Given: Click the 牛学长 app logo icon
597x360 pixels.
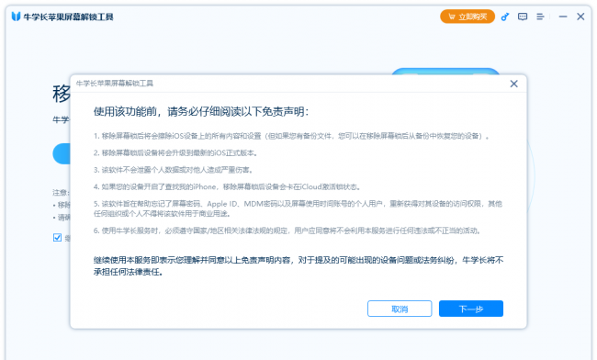Looking at the screenshot, I should (16, 17).
